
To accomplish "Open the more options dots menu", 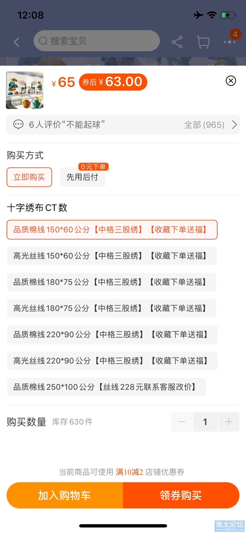I will pos(229,42).
